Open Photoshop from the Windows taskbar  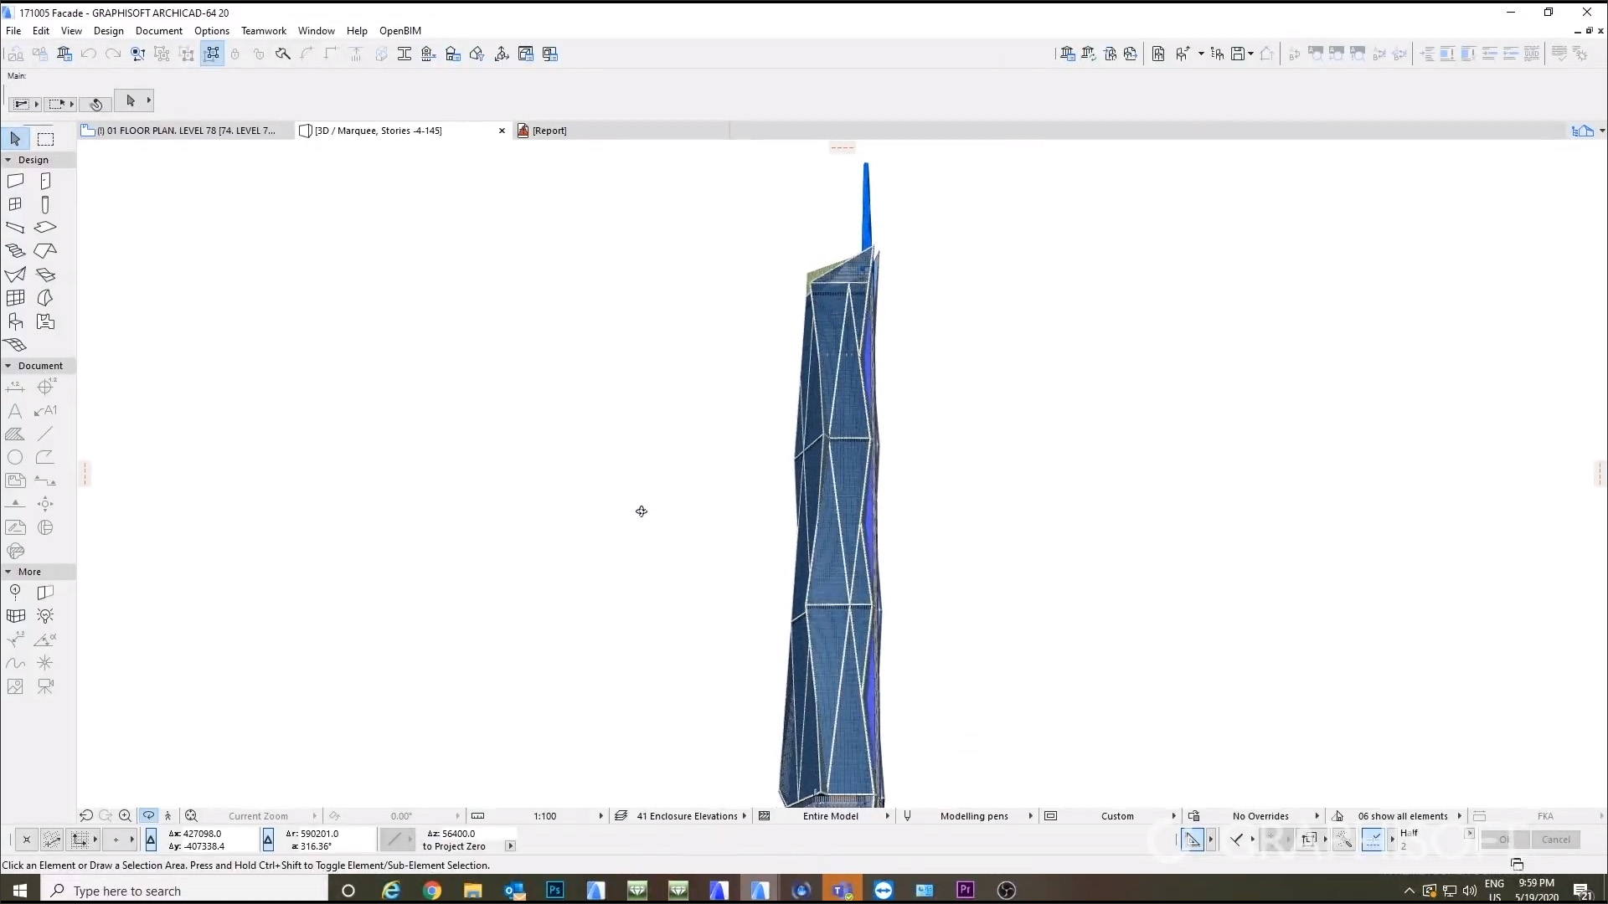point(554,890)
